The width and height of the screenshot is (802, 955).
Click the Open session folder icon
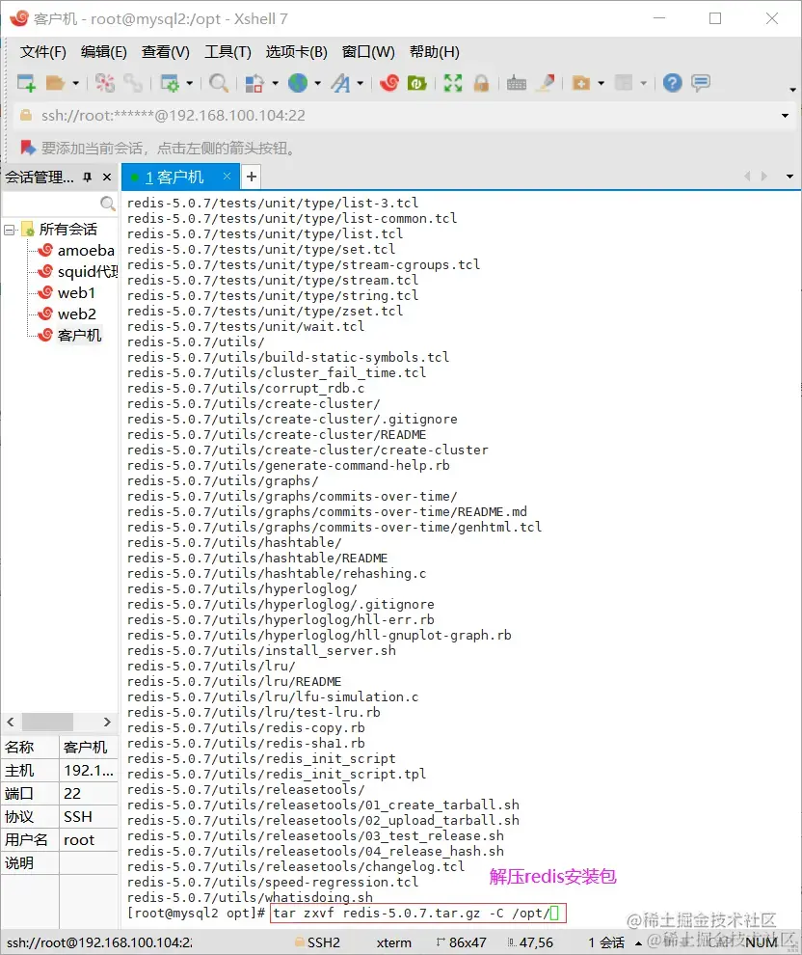(x=55, y=83)
